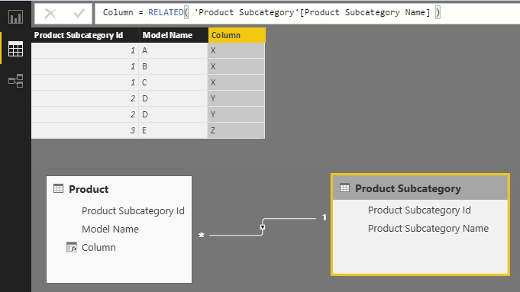This screenshot has height=292, width=520.
Task: Click Model Name cell B
Action: [173, 66]
